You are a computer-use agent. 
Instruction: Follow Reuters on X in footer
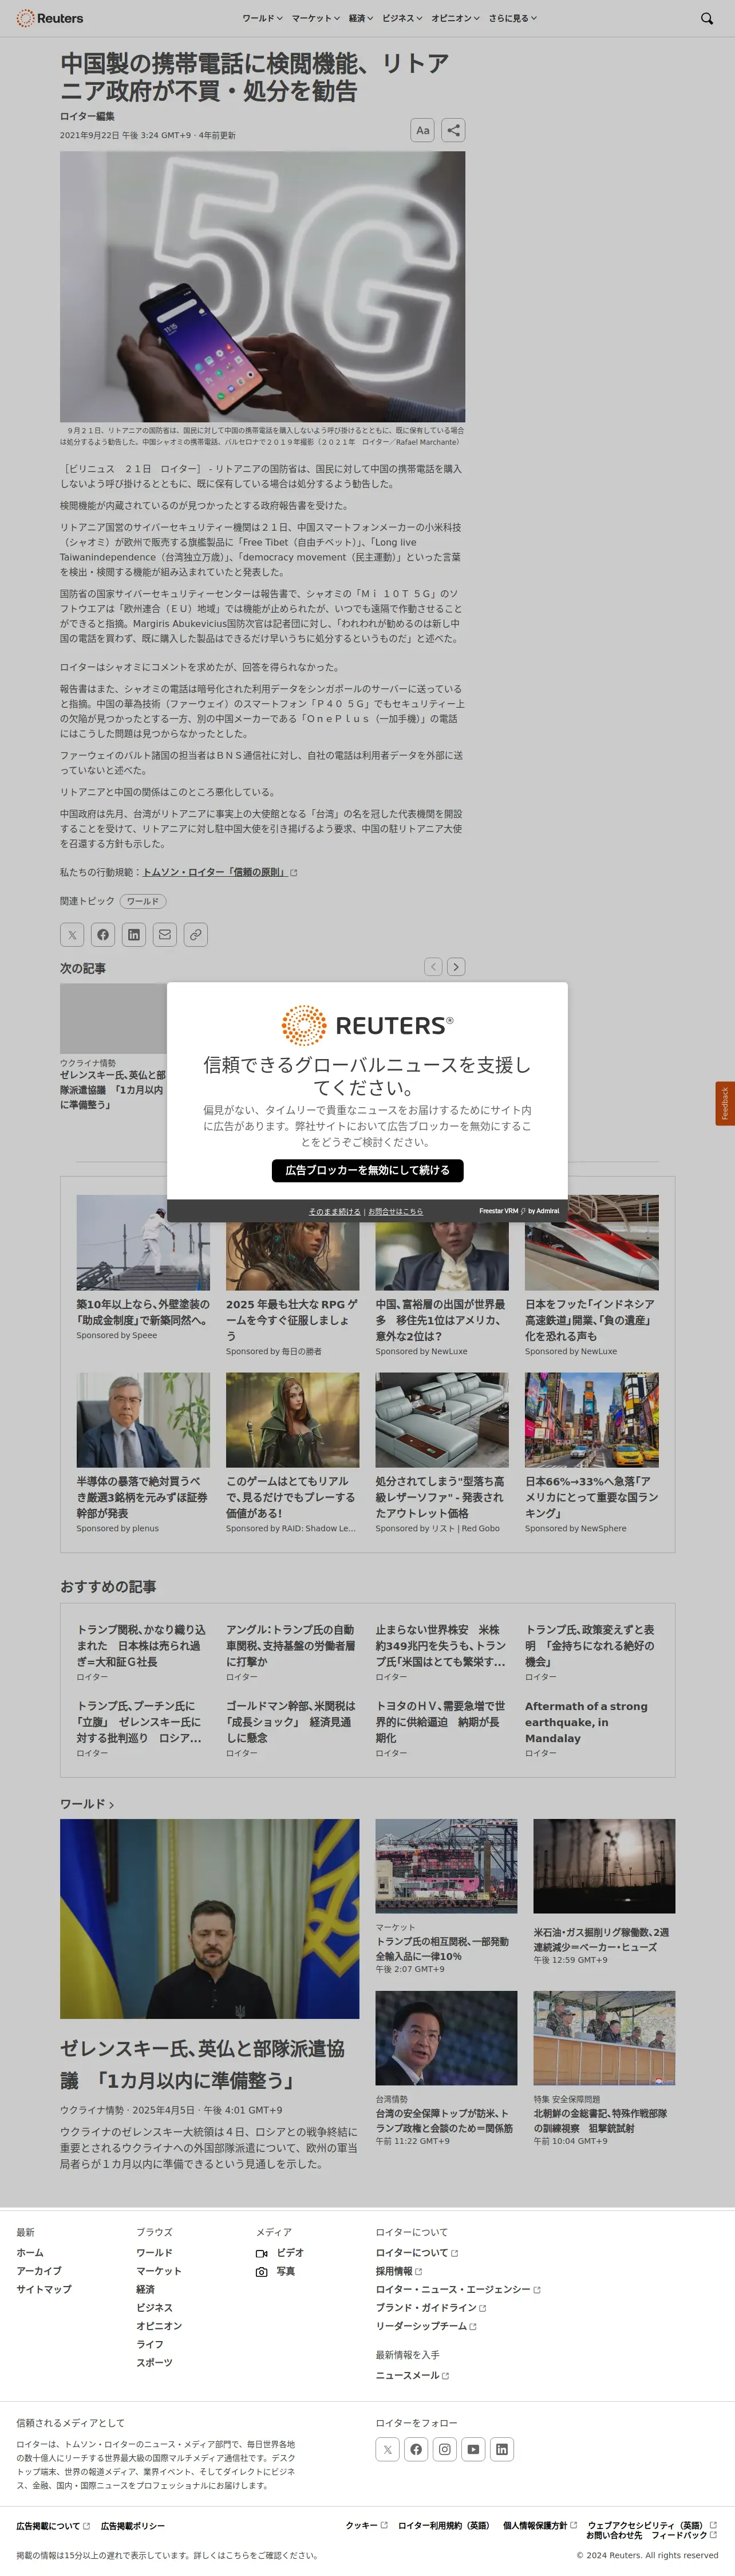point(388,2449)
